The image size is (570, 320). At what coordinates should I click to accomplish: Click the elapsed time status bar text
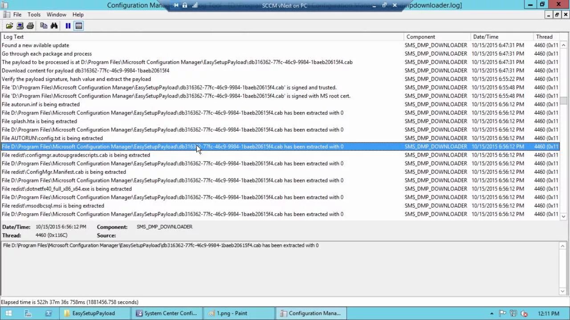click(x=69, y=302)
